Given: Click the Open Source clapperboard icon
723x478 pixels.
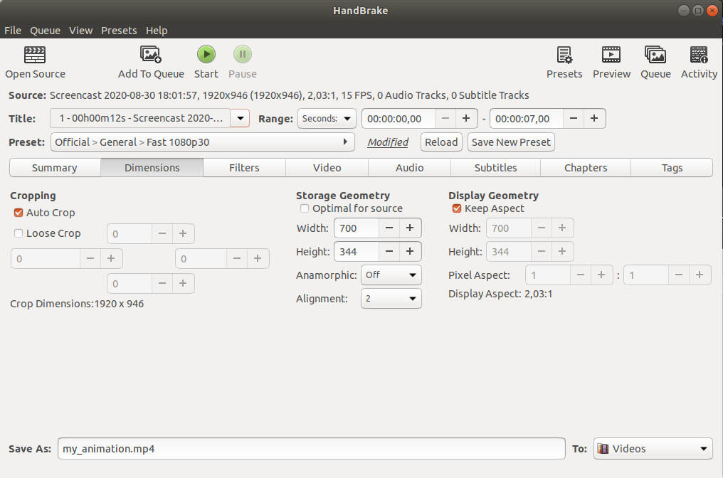Looking at the screenshot, I should [35, 55].
